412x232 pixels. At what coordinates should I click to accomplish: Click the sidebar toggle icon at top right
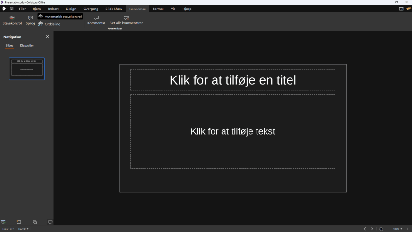[401, 9]
